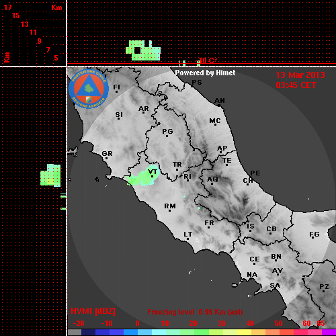Click the 'LT' Latina city label
The height and width of the screenshot is (336, 336).
(187, 235)
